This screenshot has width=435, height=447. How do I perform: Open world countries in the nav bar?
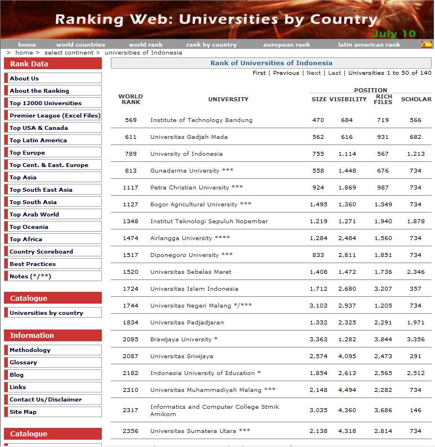pyautogui.click(x=80, y=45)
